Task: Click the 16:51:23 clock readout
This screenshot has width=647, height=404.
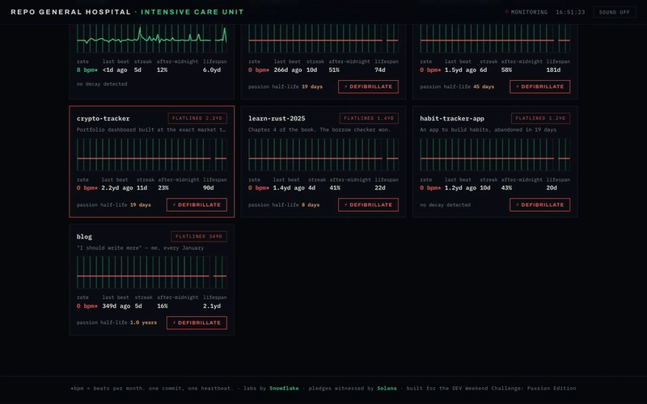Action: (570, 12)
